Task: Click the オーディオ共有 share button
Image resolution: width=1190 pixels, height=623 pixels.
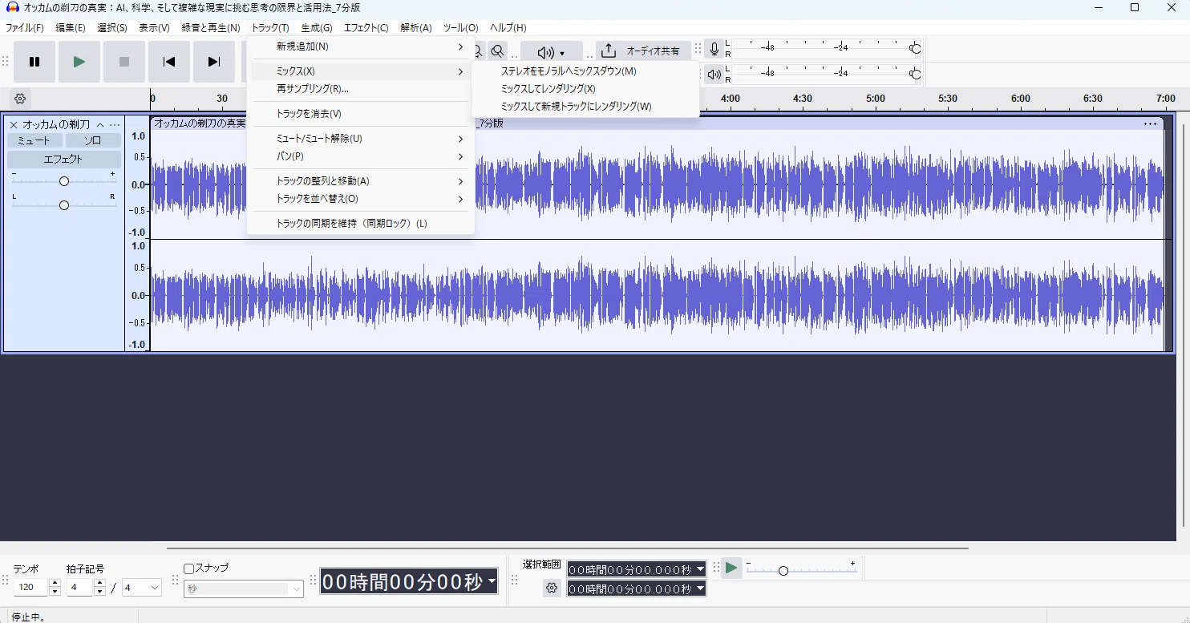Action: point(643,51)
